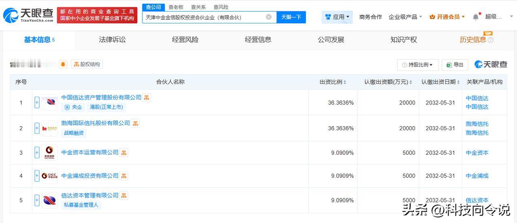Open the TianYanCha home logo
The height and width of the screenshot is (223, 517).
[28, 15]
